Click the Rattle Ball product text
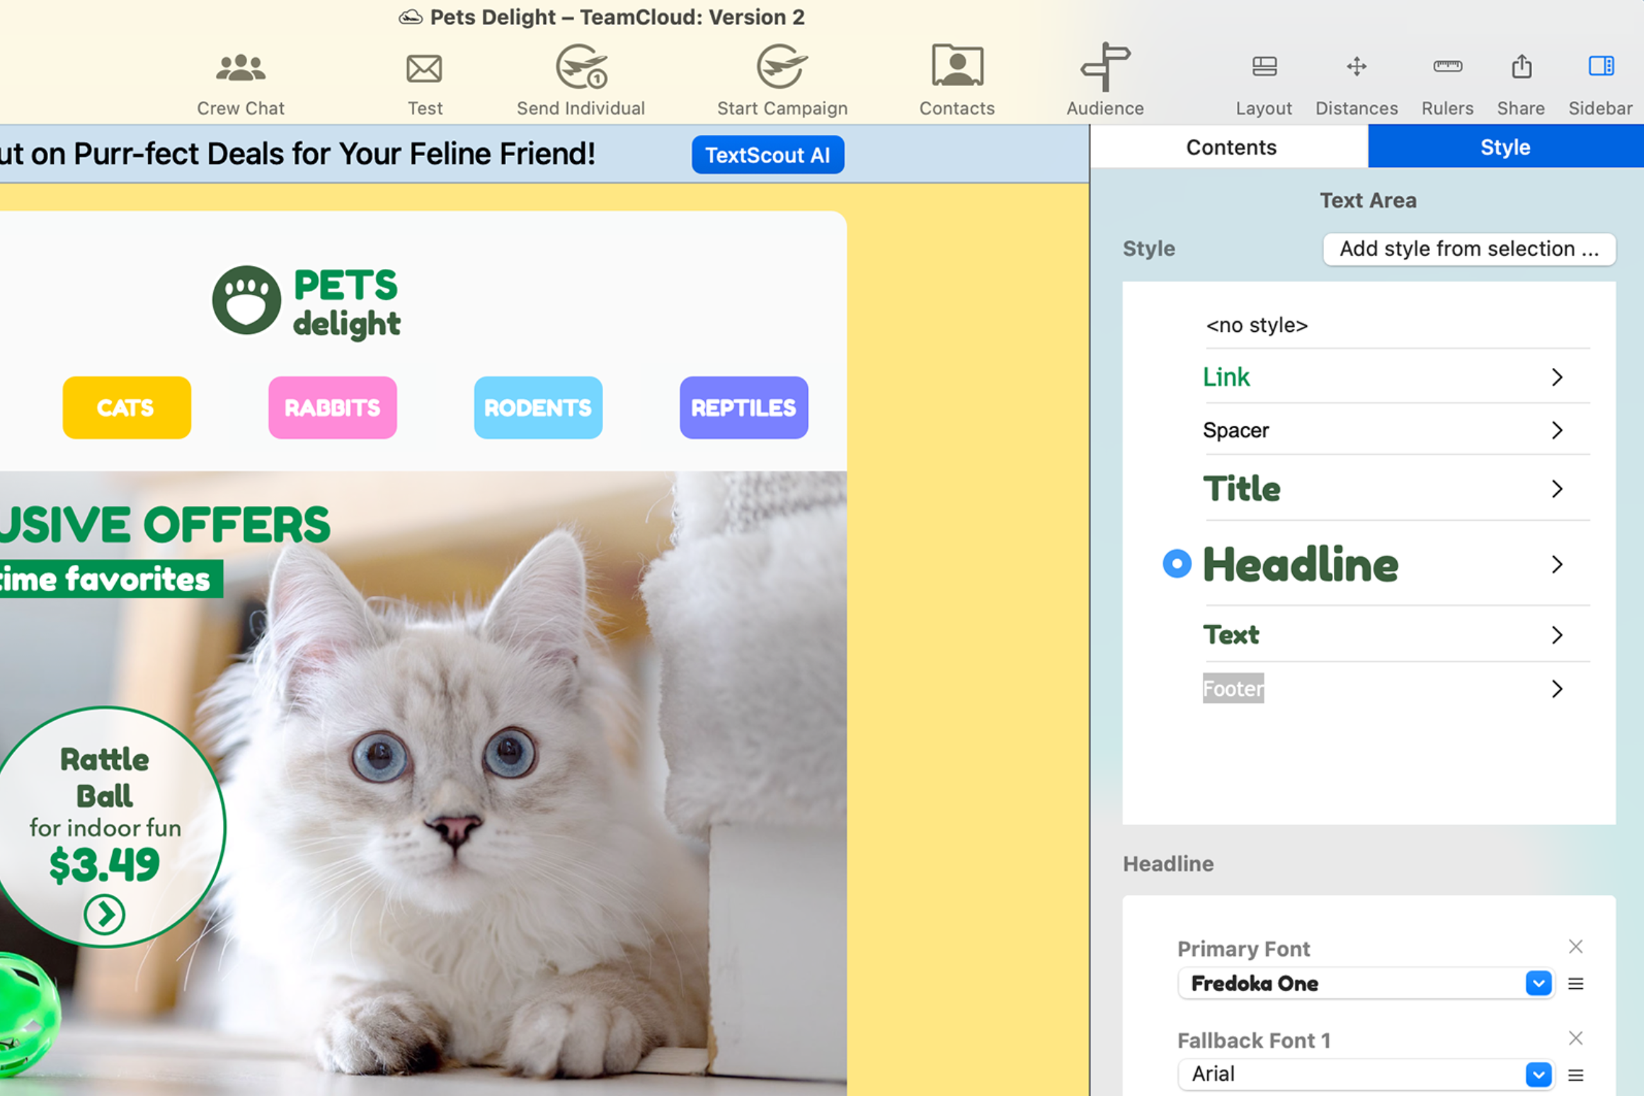This screenshot has height=1096, width=1644. click(104, 778)
